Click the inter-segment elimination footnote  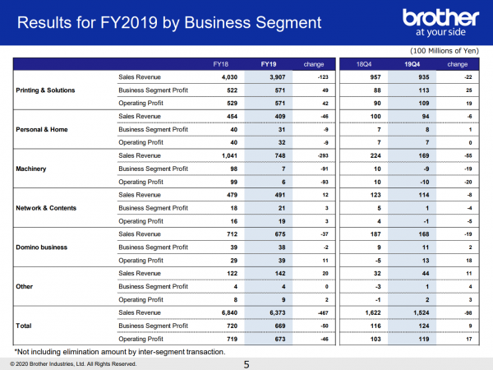[120, 352]
